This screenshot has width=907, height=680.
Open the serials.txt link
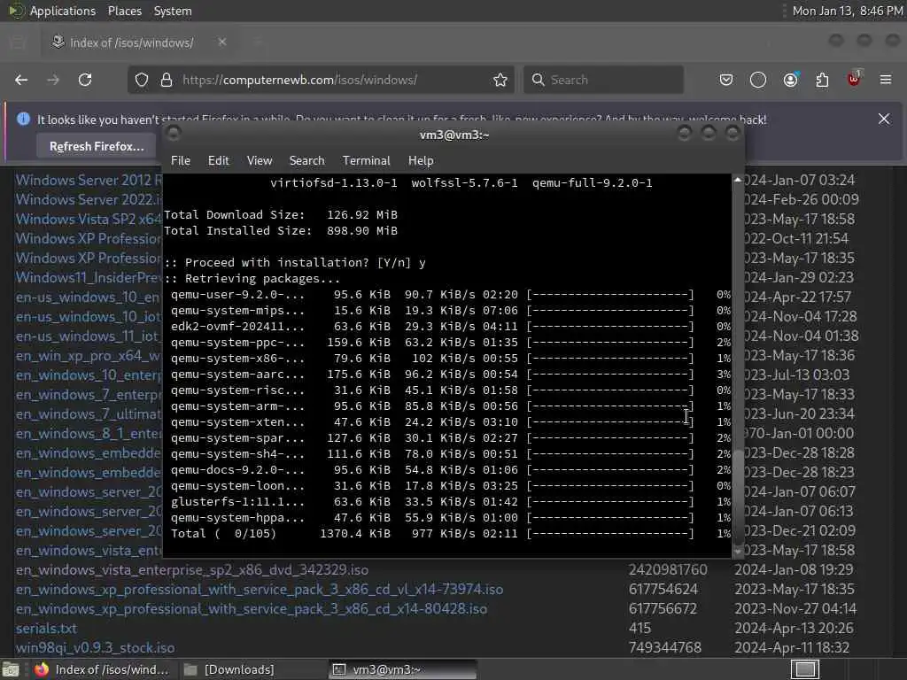pos(46,628)
